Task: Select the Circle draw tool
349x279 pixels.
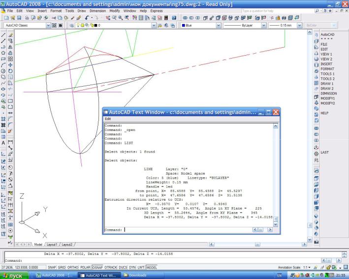Action: (x=3, y=71)
